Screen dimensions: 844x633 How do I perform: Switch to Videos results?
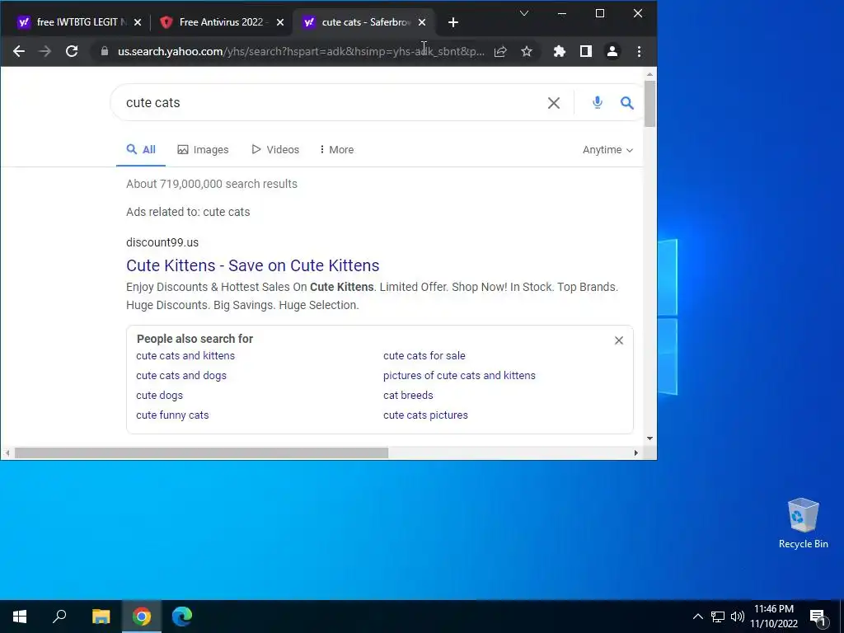tap(275, 150)
